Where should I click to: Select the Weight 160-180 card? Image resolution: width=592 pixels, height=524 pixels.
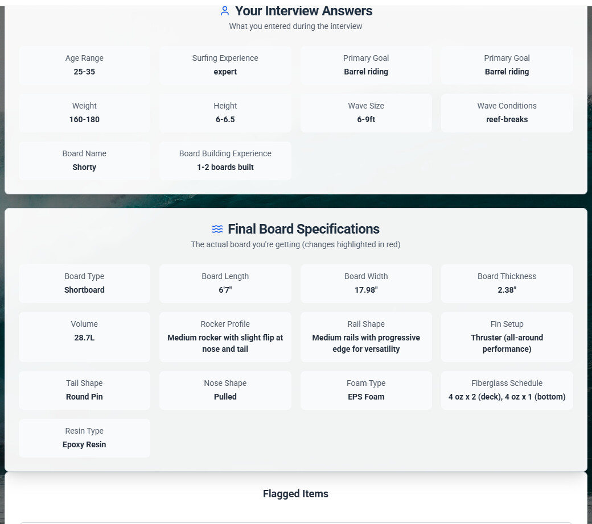(84, 113)
